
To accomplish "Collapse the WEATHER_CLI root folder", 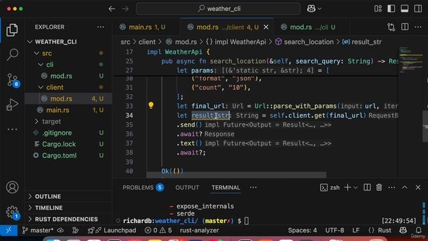I will pos(29,42).
